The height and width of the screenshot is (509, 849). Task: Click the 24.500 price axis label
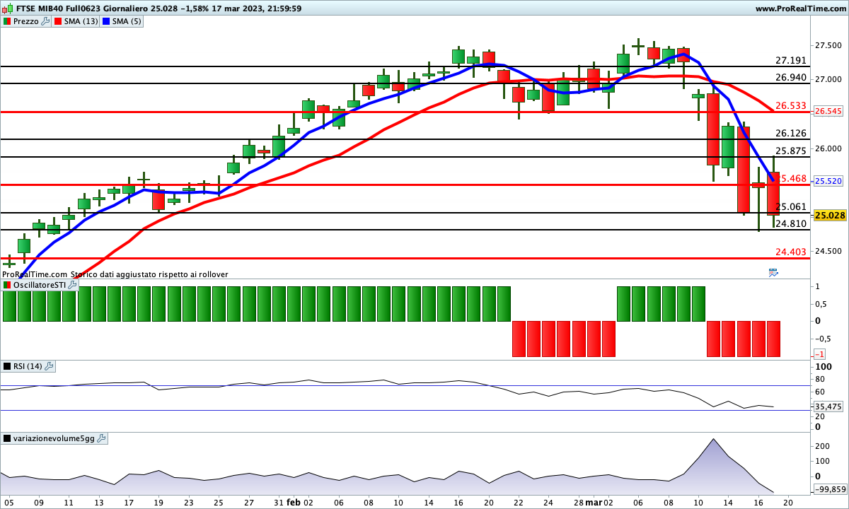(828, 252)
